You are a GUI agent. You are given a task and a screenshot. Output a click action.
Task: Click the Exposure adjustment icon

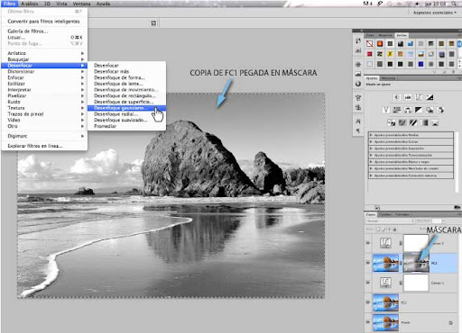[x=430, y=97]
